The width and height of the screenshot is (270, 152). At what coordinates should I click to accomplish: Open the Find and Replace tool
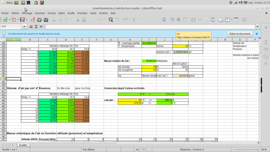point(111,20)
